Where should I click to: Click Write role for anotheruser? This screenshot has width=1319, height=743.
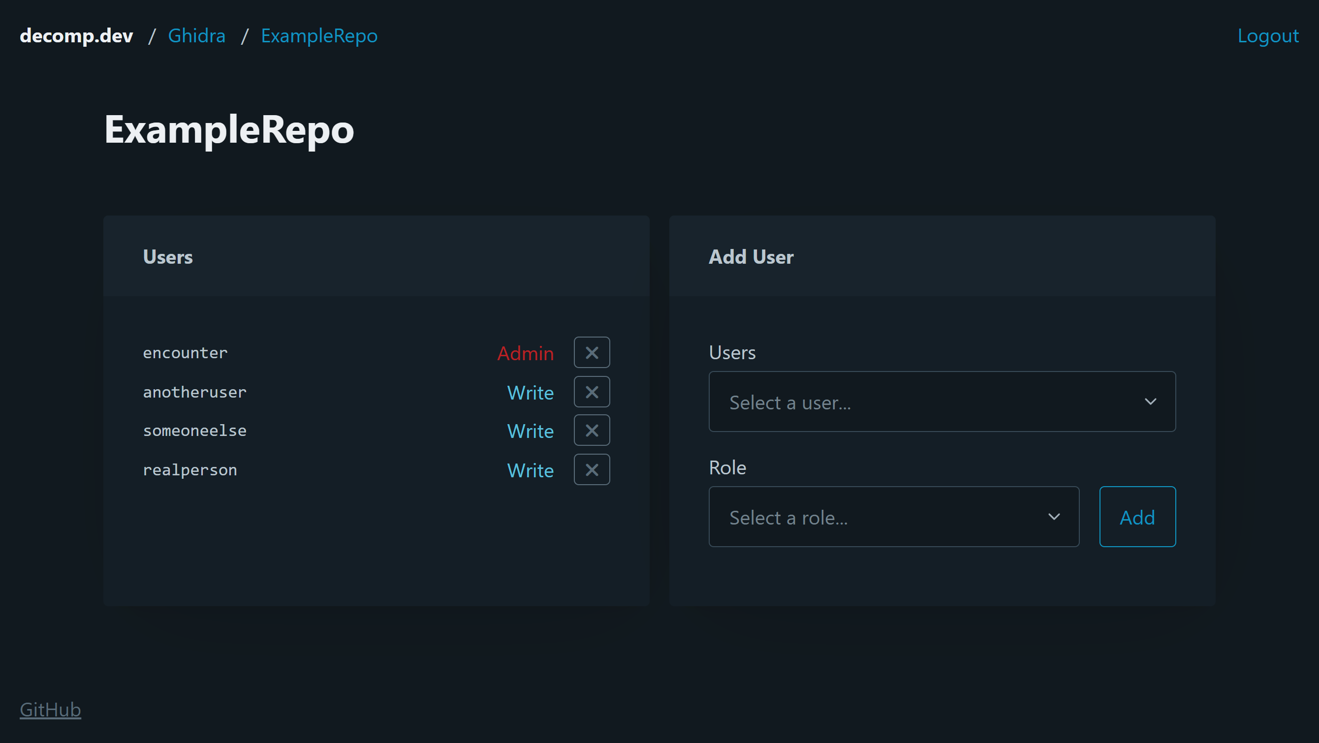(x=530, y=393)
